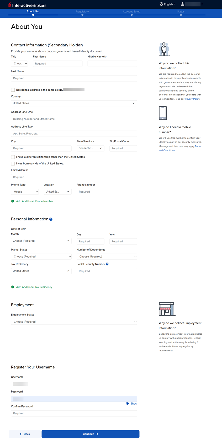
Task: Expand the Marital Status dropdown
Action: pos(41,257)
